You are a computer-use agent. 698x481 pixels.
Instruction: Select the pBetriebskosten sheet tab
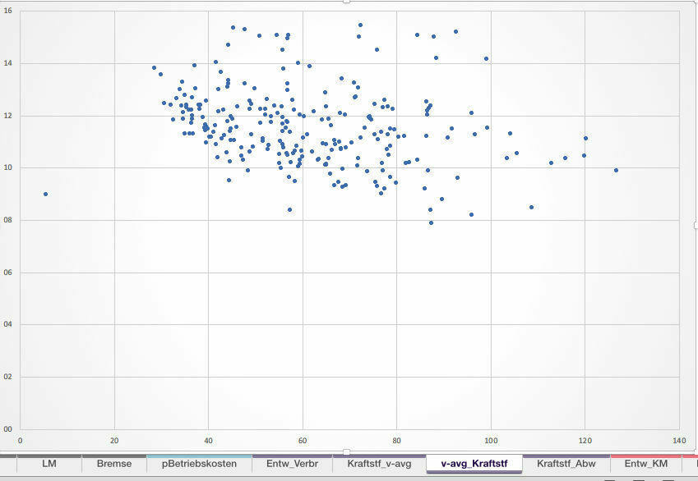click(x=200, y=465)
